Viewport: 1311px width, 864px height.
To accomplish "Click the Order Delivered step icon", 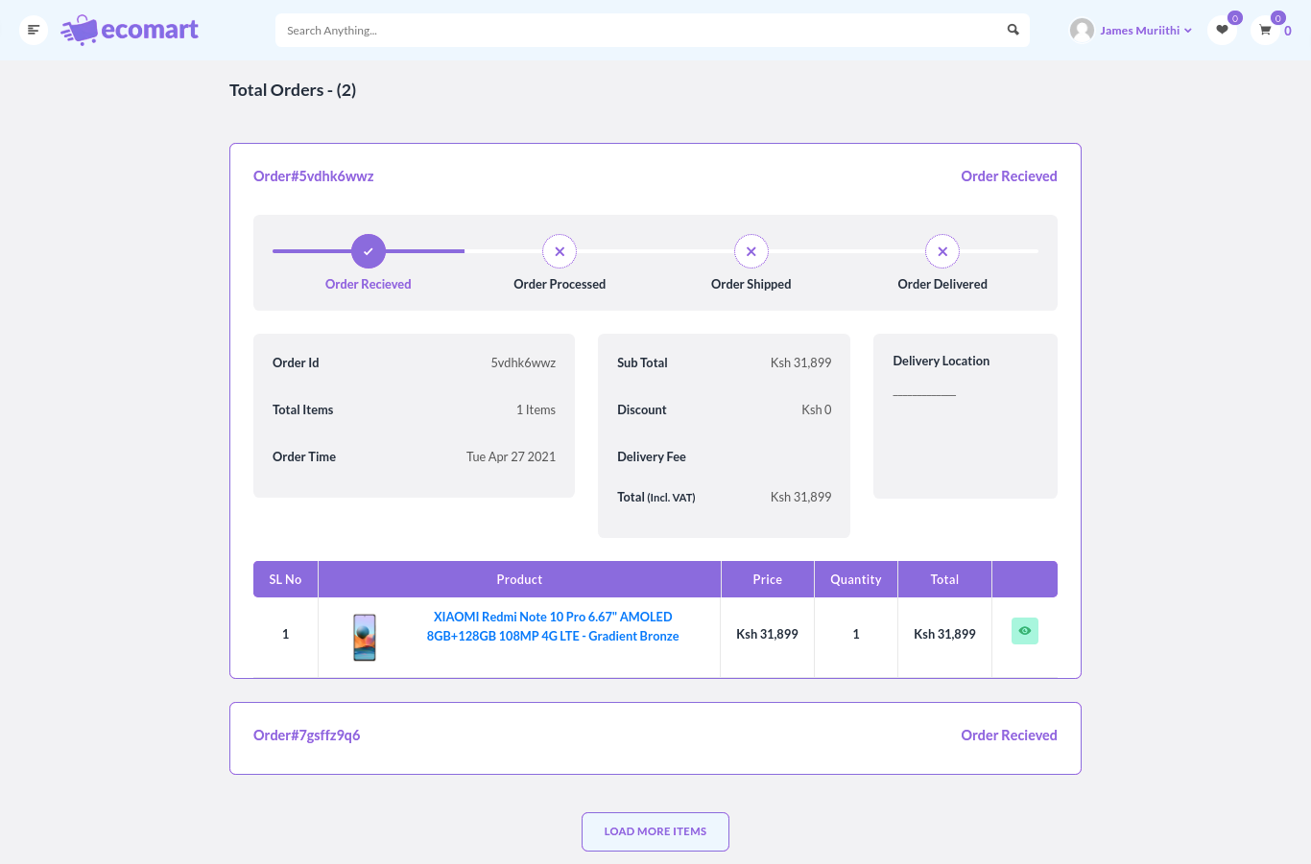I will coord(942,251).
